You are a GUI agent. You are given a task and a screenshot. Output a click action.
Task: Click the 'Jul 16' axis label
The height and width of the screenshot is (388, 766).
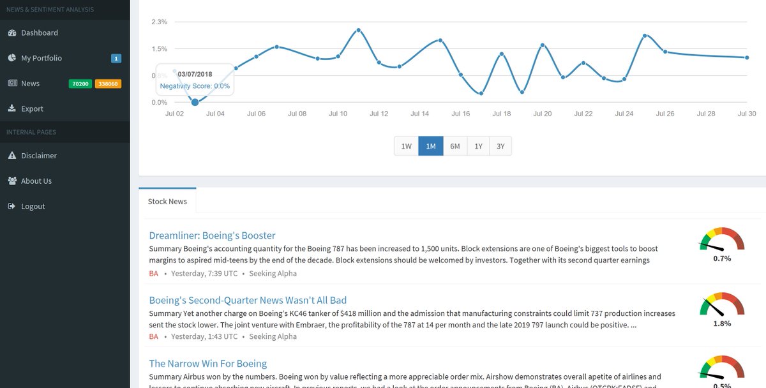coord(461,114)
